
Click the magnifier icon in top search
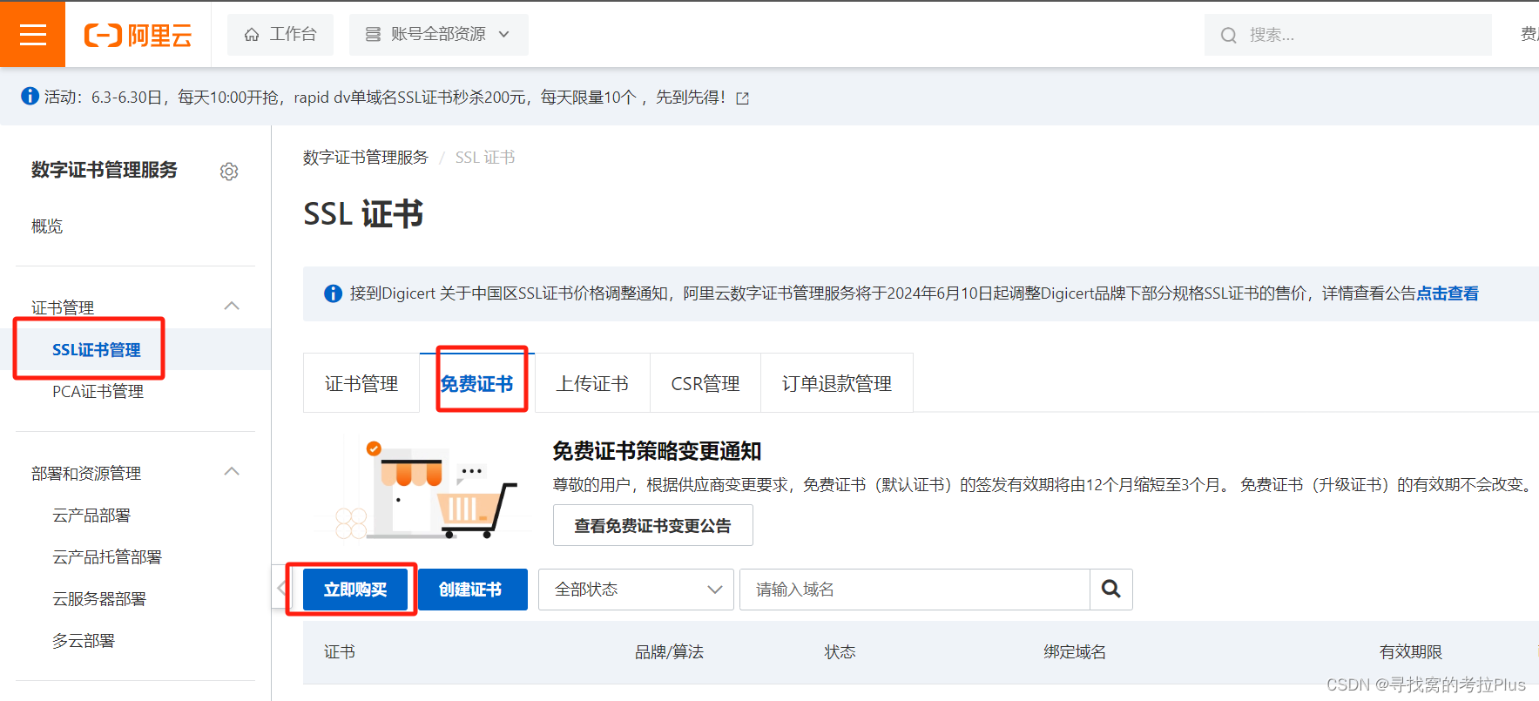point(1228,35)
